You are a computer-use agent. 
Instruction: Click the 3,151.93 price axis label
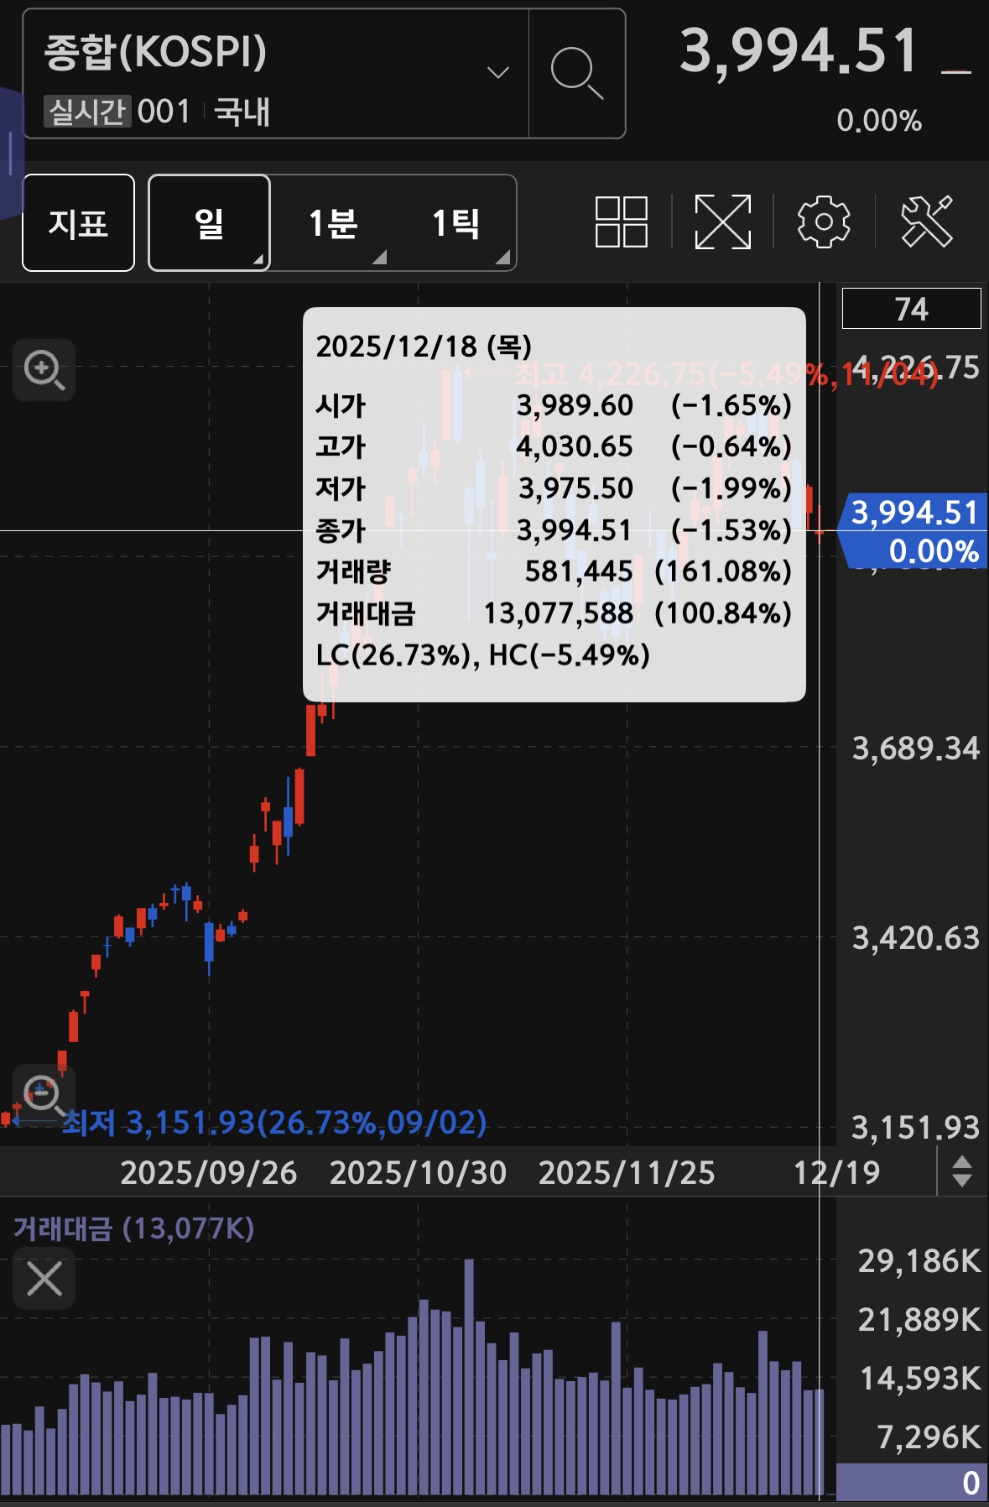point(916,1127)
